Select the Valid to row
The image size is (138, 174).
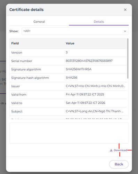68,103
